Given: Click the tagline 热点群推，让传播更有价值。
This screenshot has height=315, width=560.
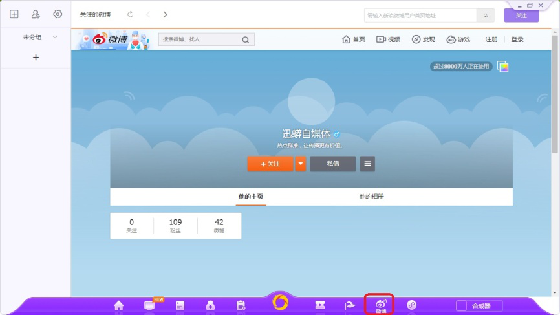Looking at the screenshot, I should pyautogui.click(x=310, y=146).
